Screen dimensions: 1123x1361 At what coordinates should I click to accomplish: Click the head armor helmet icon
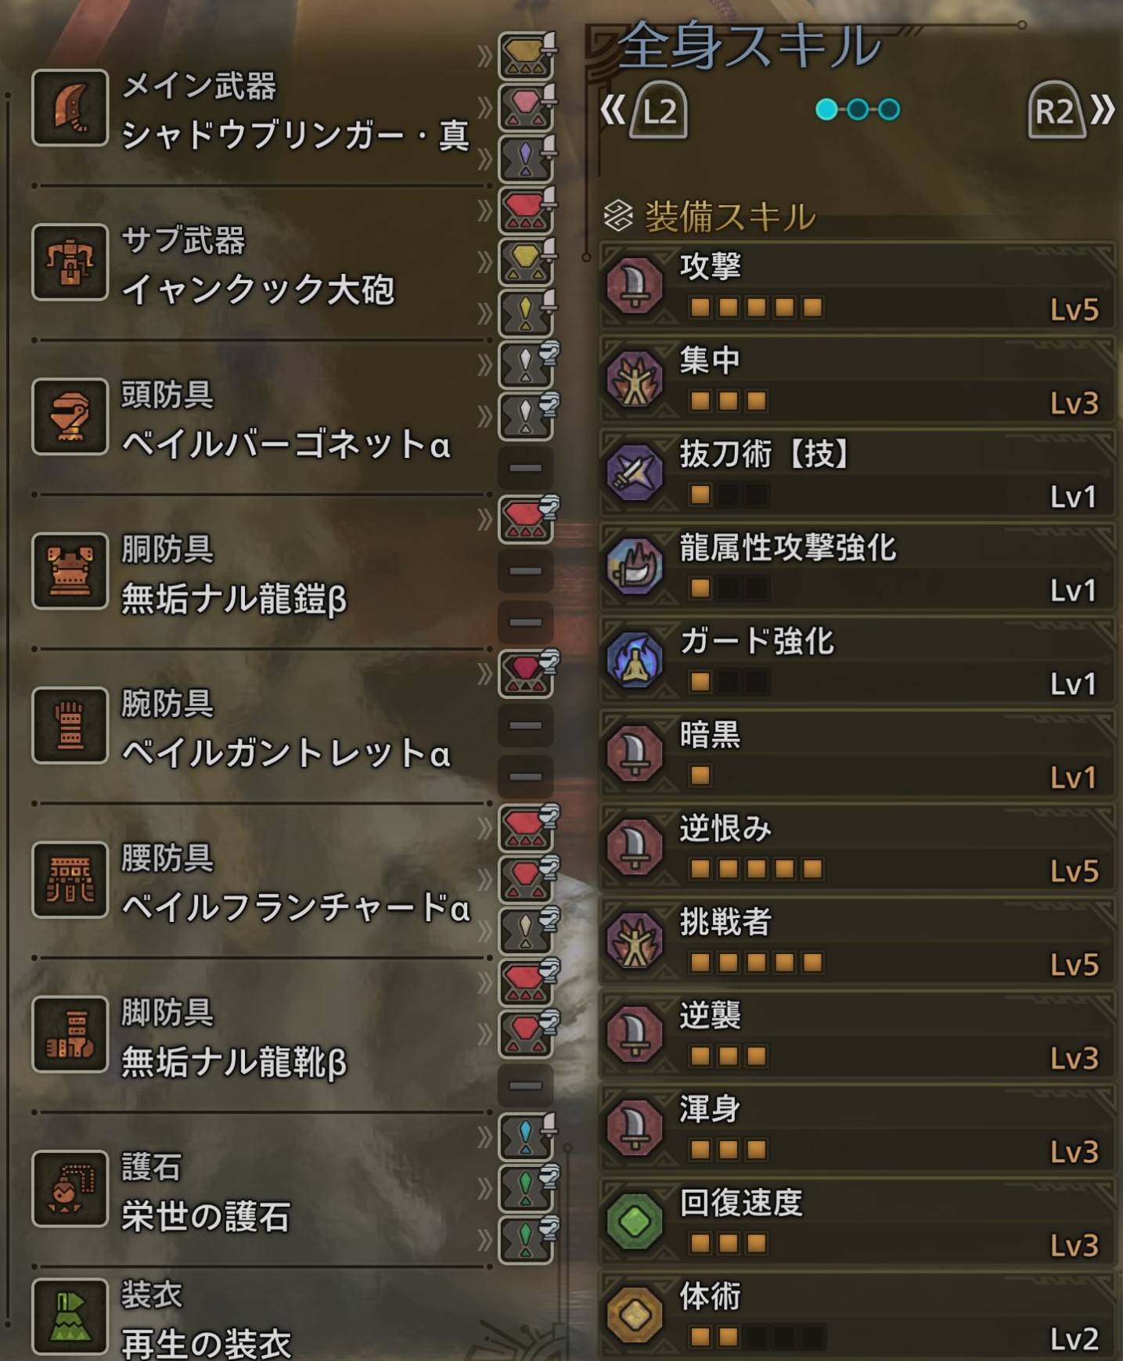pos(70,416)
